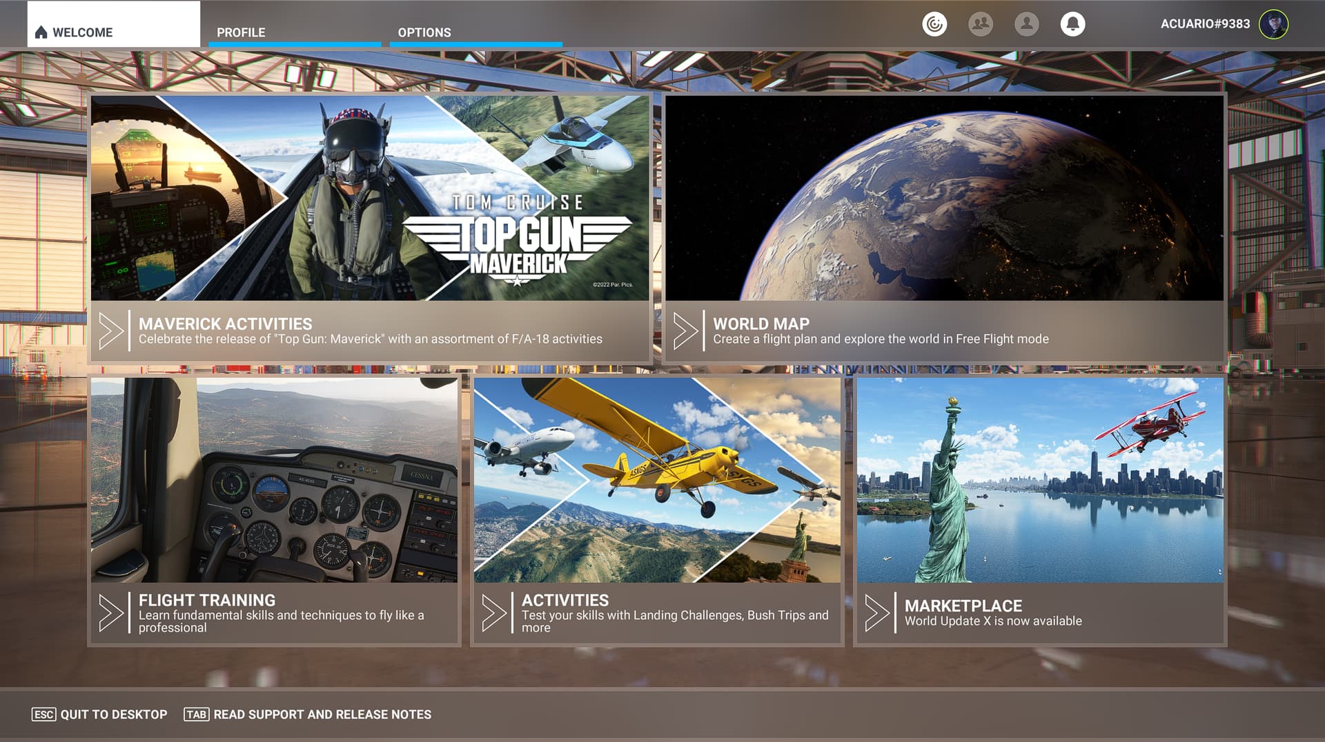The height and width of the screenshot is (742, 1325).
Task: Click 'World Update X is now available' text
Action: 993,621
